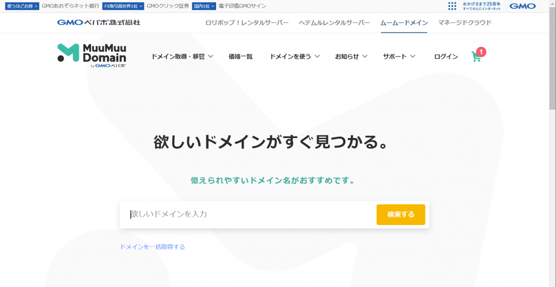Click the GMO logo in top right
Screen dimensions: 556x287
[522, 6]
